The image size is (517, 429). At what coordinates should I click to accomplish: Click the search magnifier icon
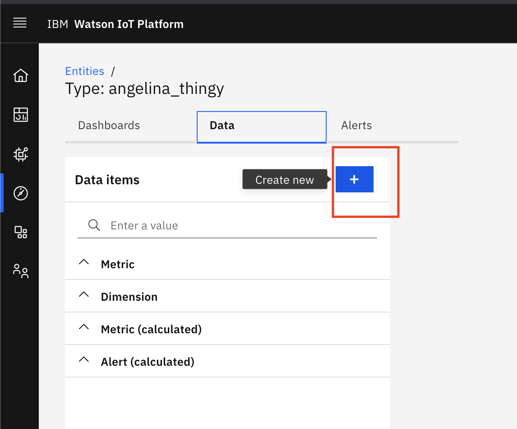(x=94, y=225)
